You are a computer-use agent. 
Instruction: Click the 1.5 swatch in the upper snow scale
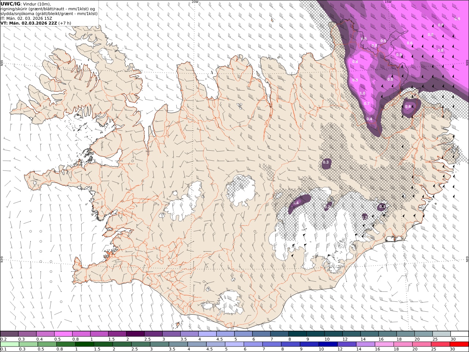pos(117,334)
